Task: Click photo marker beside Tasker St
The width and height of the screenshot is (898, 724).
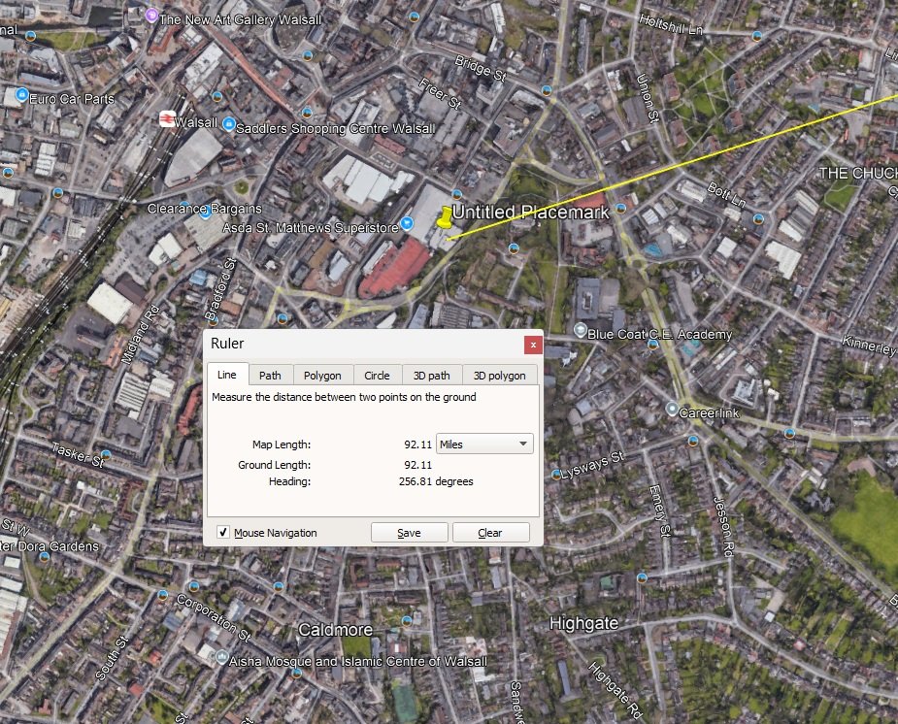Action: pos(106,455)
